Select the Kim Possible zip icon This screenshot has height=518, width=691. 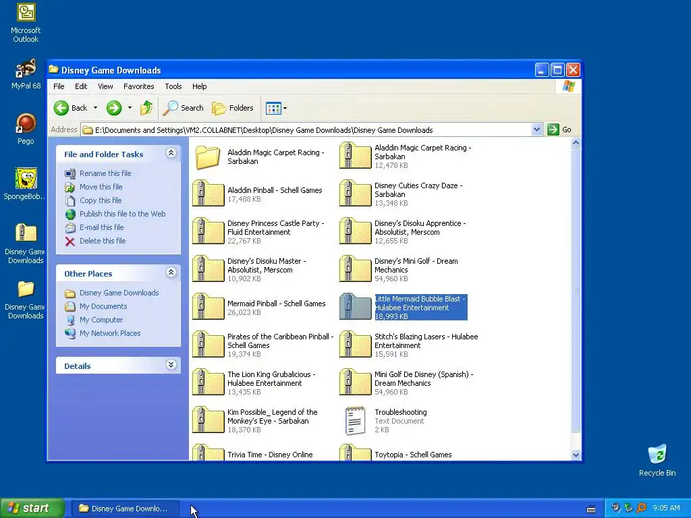click(208, 421)
